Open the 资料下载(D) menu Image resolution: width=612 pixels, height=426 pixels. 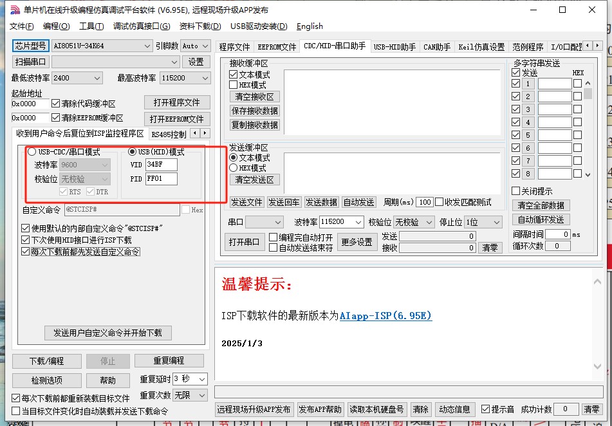(200, 26)
